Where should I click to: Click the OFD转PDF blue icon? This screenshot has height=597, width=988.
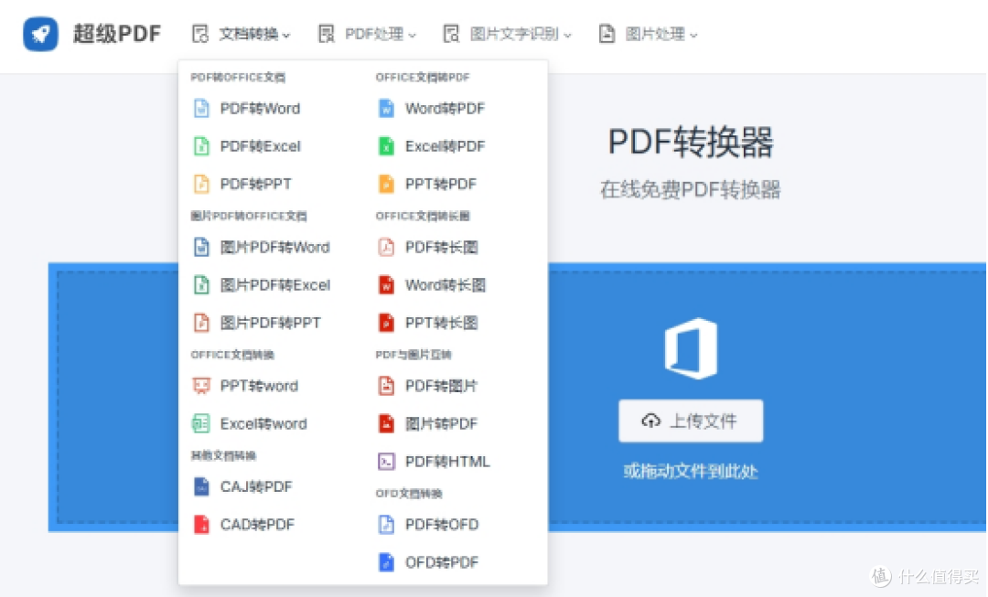(386, 561)
